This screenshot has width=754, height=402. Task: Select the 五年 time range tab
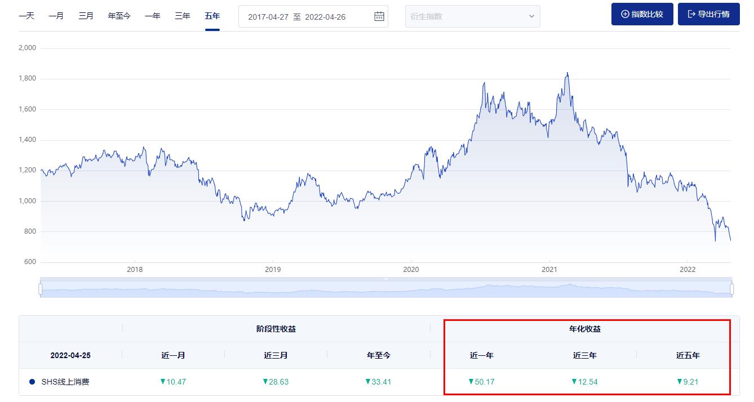[211, 15]
